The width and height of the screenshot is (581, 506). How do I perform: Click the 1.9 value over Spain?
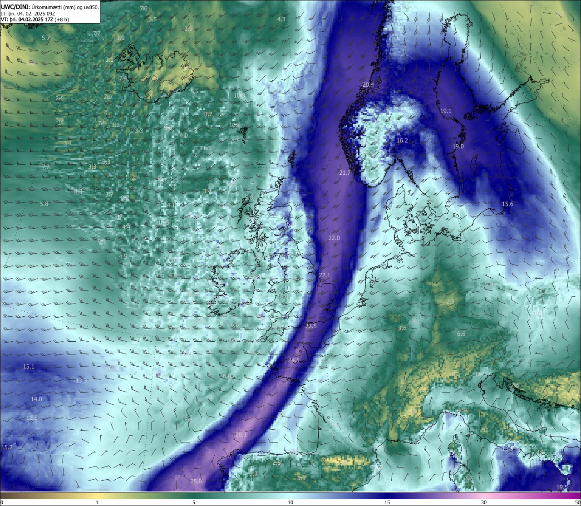point(302,478)
